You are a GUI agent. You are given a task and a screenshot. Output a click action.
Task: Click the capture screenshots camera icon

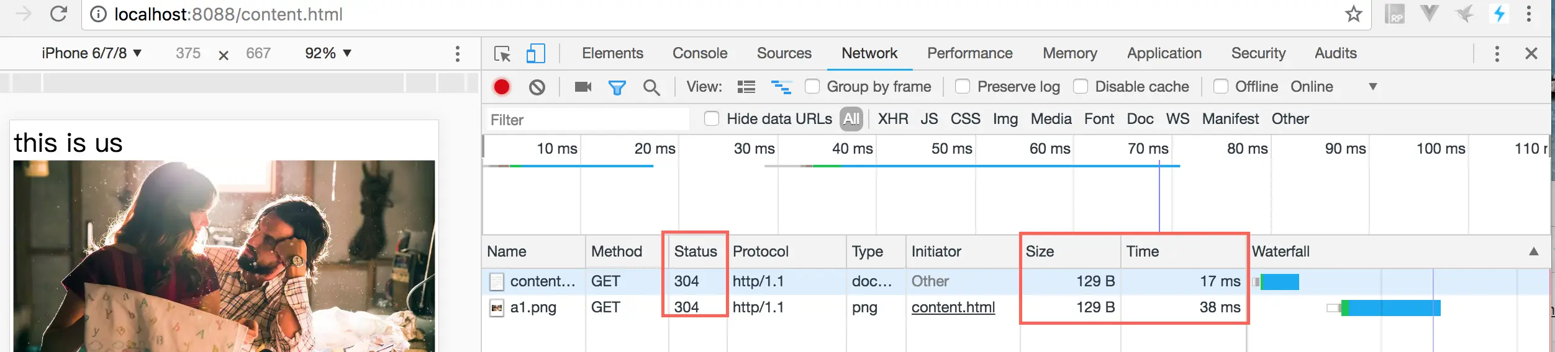click(x=583, y=87)
